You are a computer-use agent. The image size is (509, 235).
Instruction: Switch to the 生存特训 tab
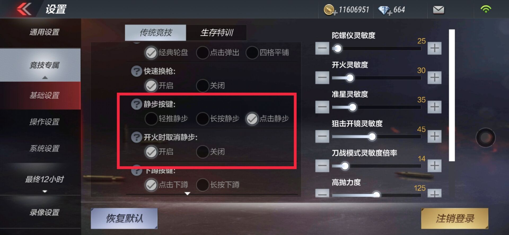point(216,33)
